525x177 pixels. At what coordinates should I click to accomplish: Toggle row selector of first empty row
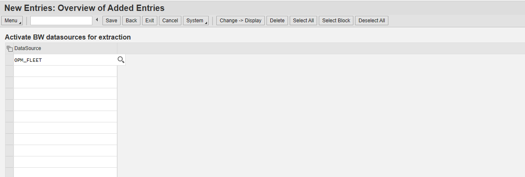[9, 71]
